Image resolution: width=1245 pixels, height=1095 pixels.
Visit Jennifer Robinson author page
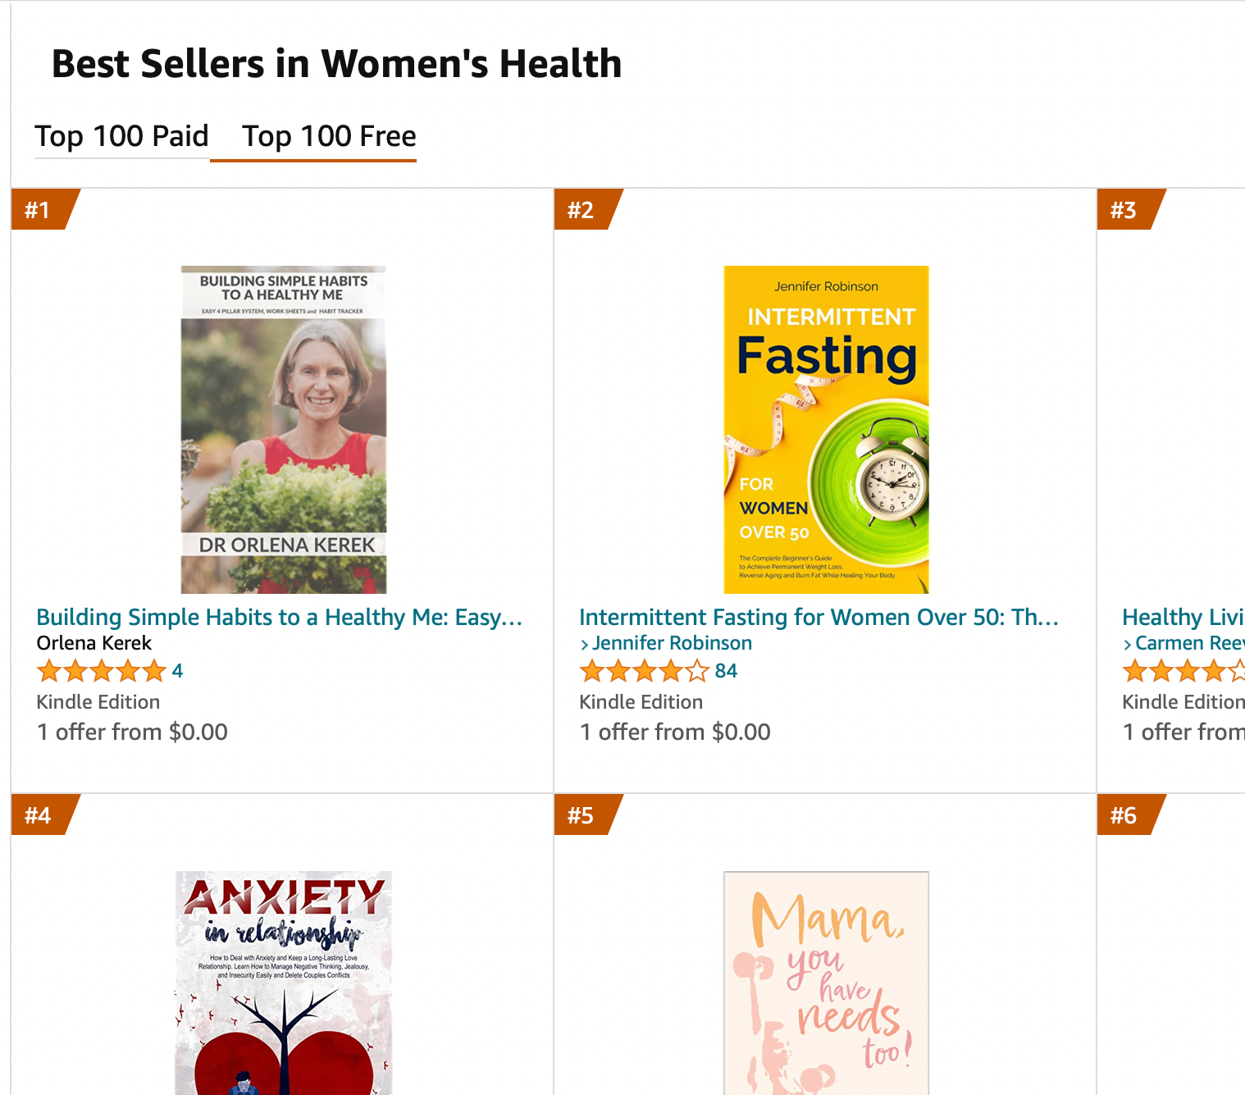tap(672, 643)
